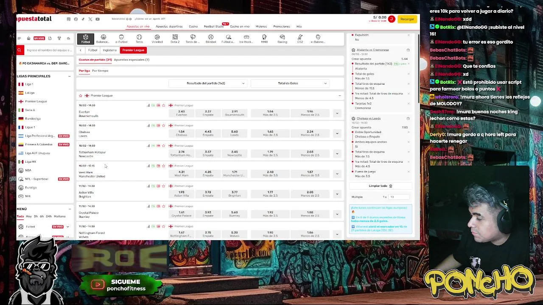Open the X (Twitter) social icon
Screen dimensions: 543x305
click(x=90, y=19)
